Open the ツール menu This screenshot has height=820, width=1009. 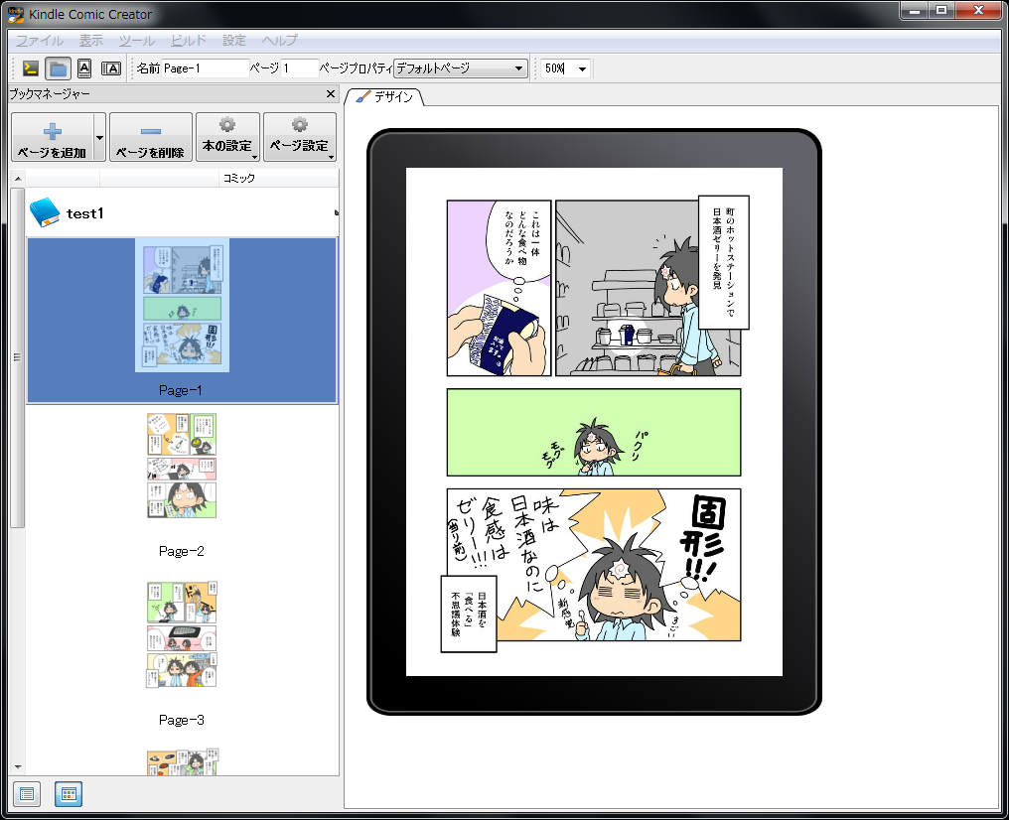pos(136,40)
